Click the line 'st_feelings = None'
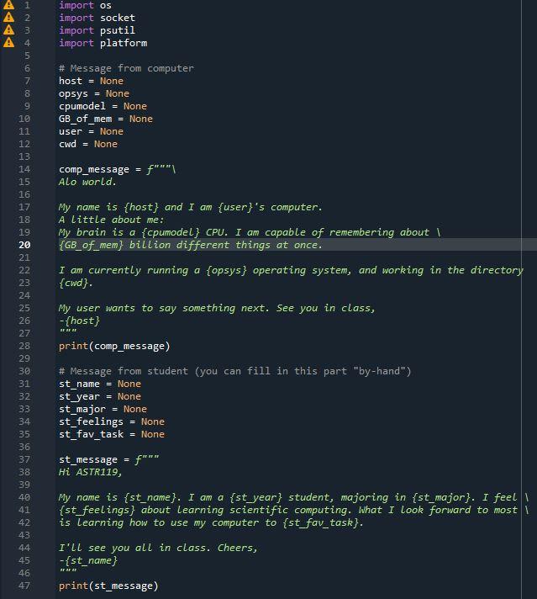 point(112,421)
